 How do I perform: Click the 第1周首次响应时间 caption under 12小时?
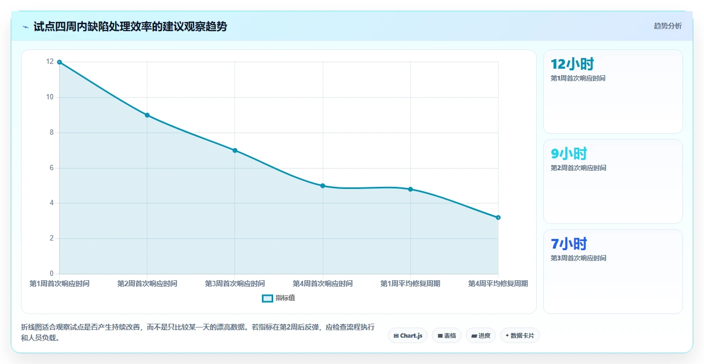coord(578,78)
